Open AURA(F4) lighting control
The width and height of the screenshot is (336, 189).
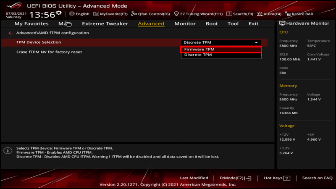[269, 14]
